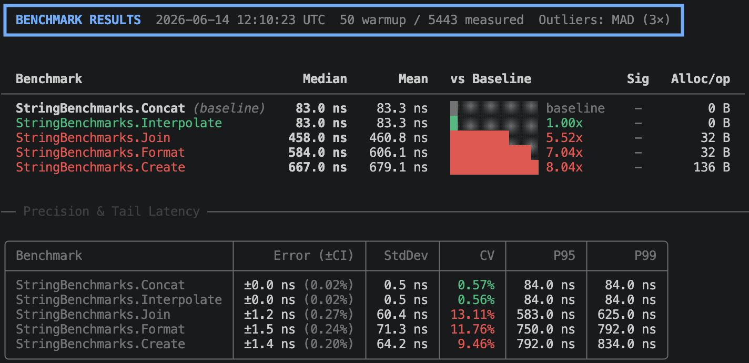This screenshot has height=363, width=749.
Task: Click the 667.0 ns median value
Action: [x=318, y=167]
